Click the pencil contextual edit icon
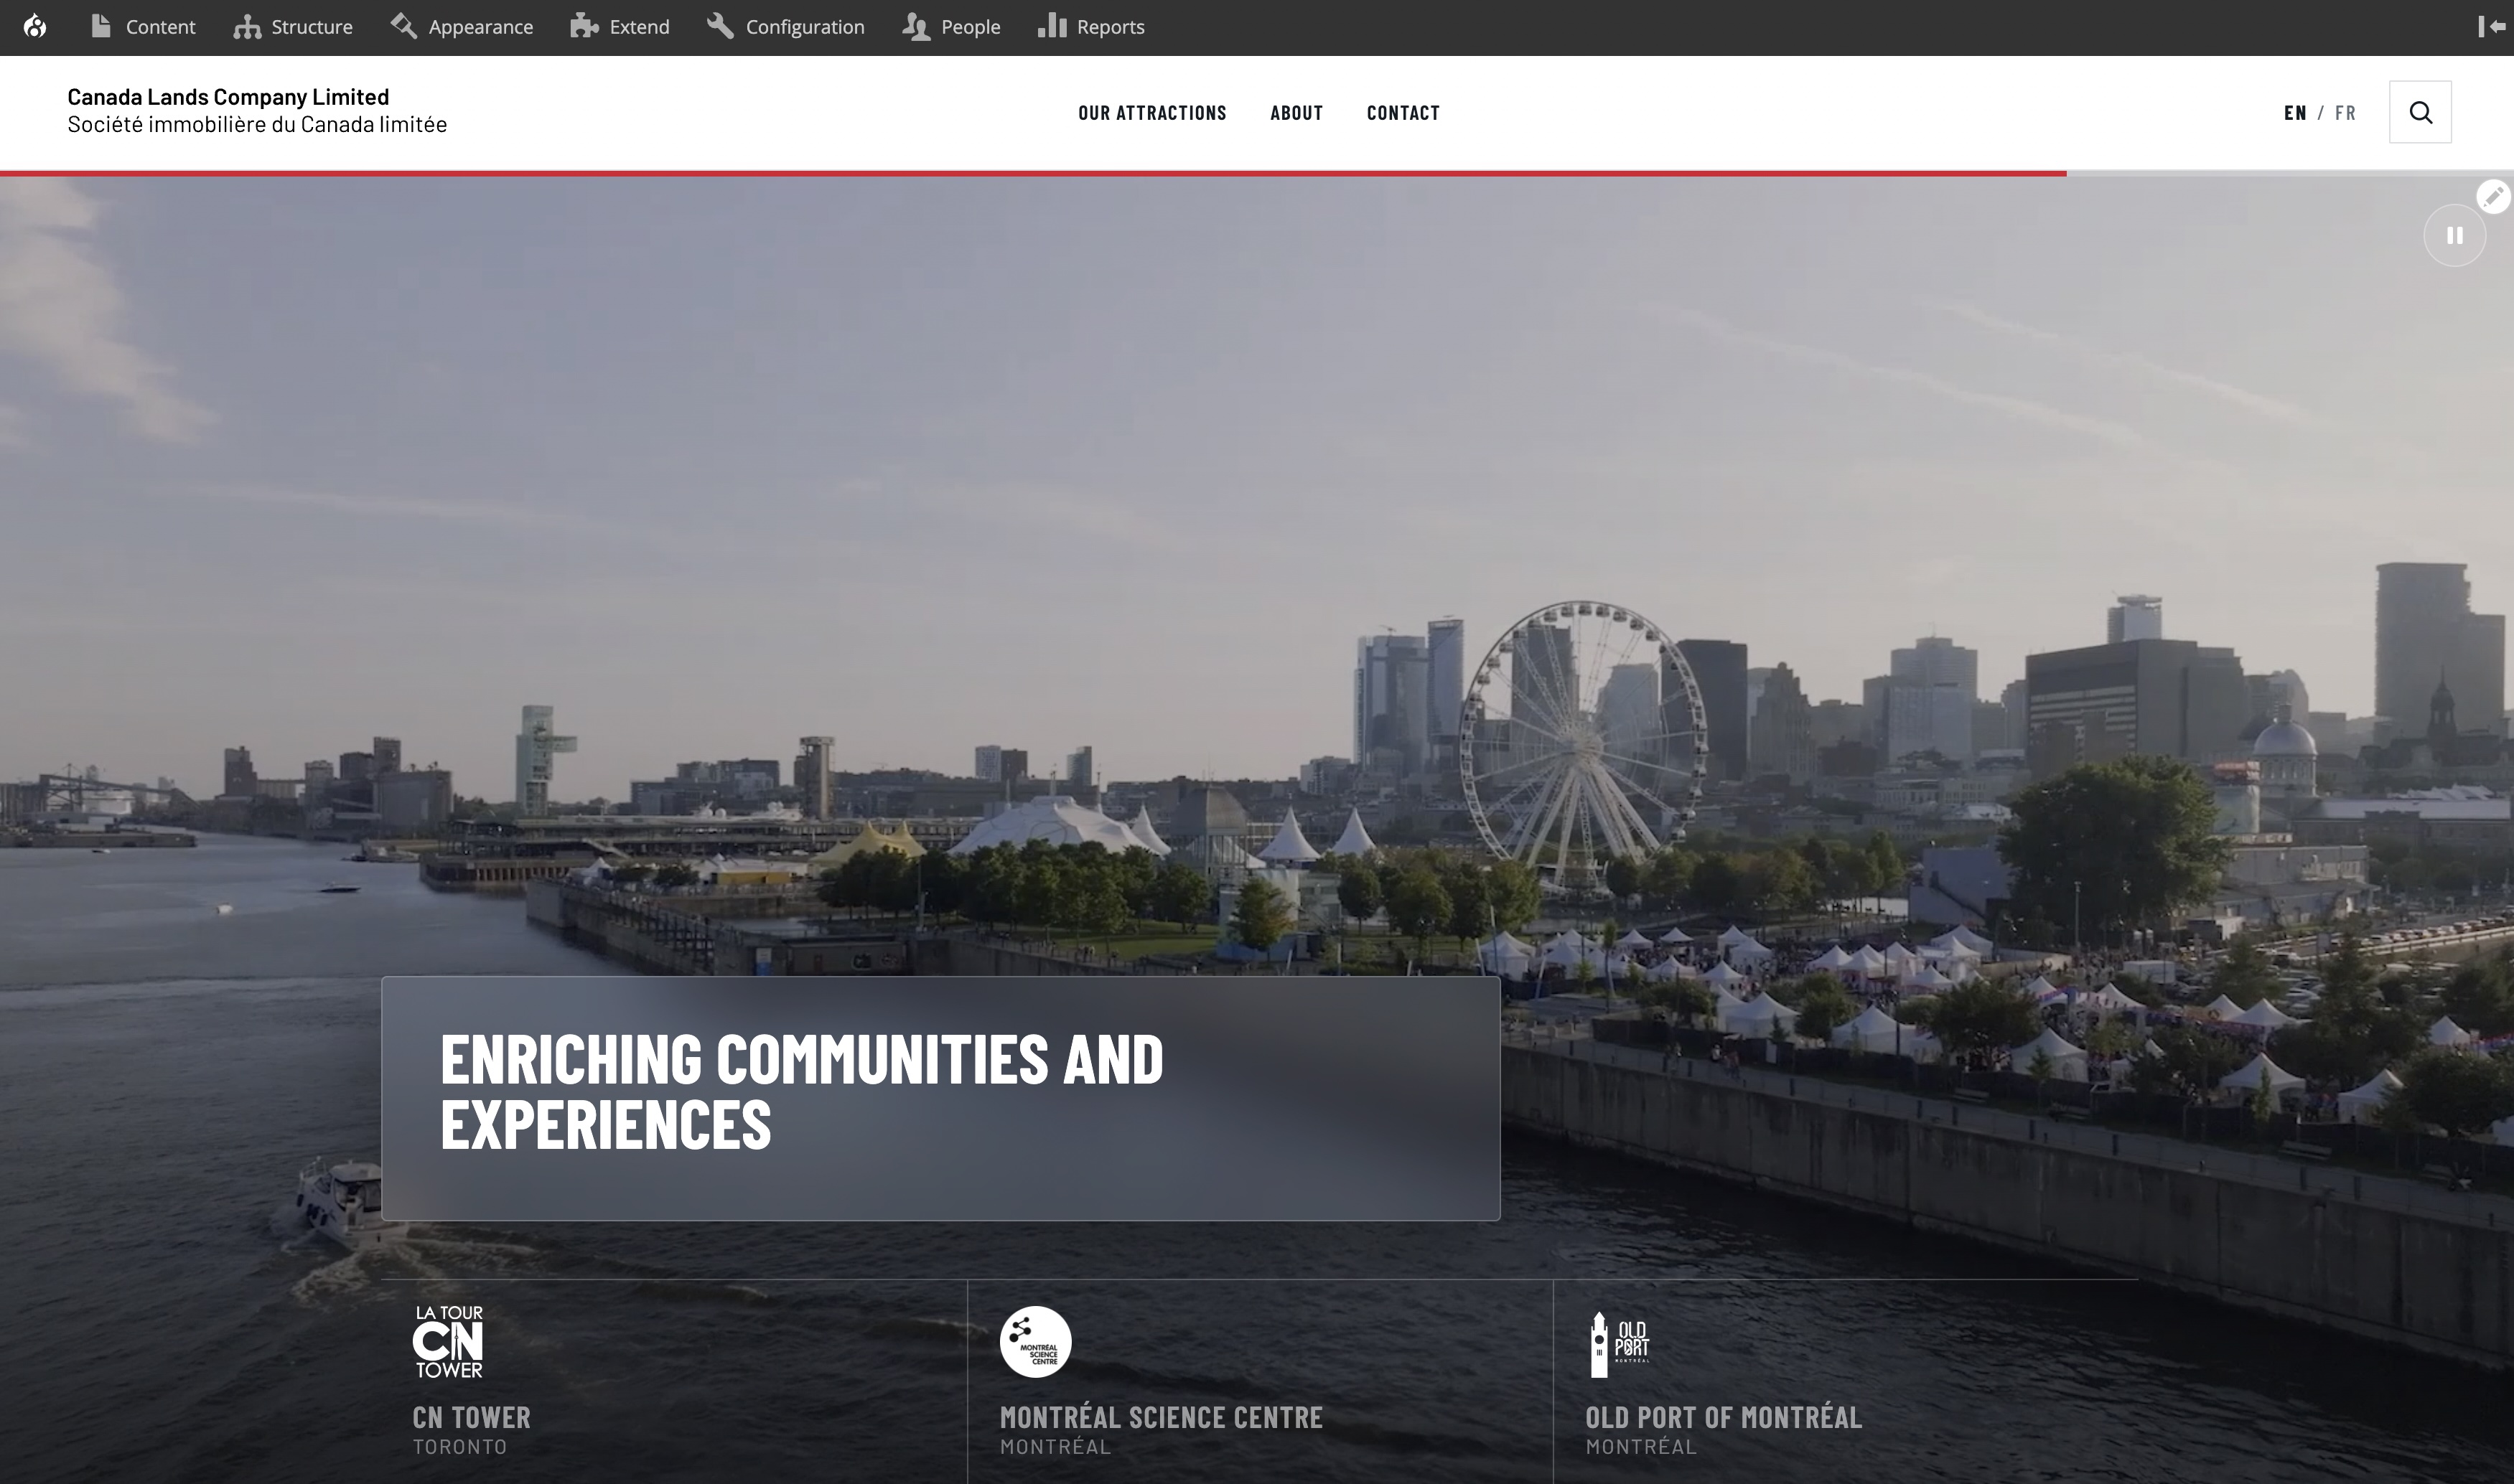This screenshot has width=2514, height=1484. click(2493, 197)
